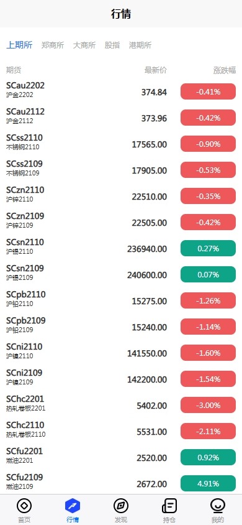Tap the 最新价 column header
This screenshot has height=525, width=242.
(x=156, y=70)
